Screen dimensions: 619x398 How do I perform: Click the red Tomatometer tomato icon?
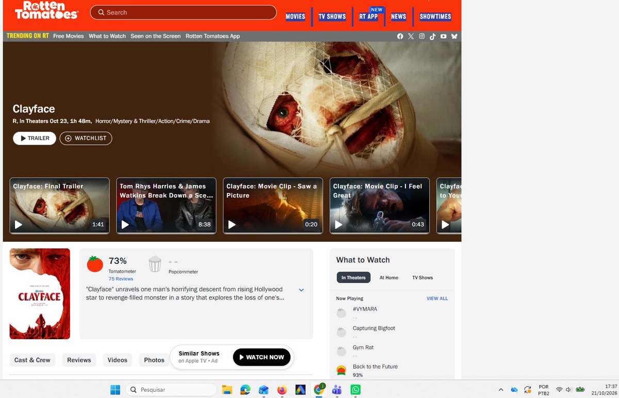[95, 264]
